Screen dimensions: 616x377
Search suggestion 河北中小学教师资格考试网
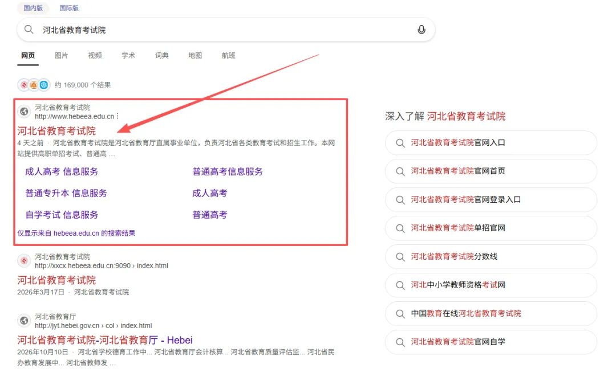tap(491, 285)
